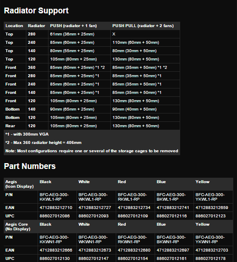
Task: Select the Rear 120 radiator row
Action: point(92,126)
